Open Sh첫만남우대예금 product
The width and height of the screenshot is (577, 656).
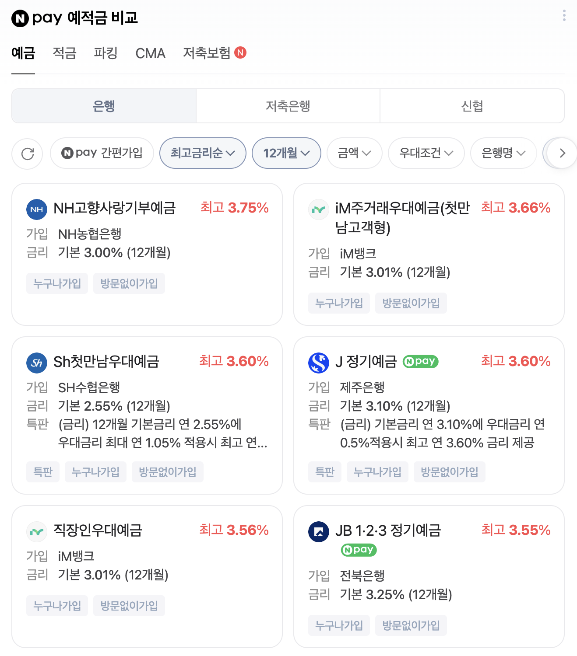106,362
